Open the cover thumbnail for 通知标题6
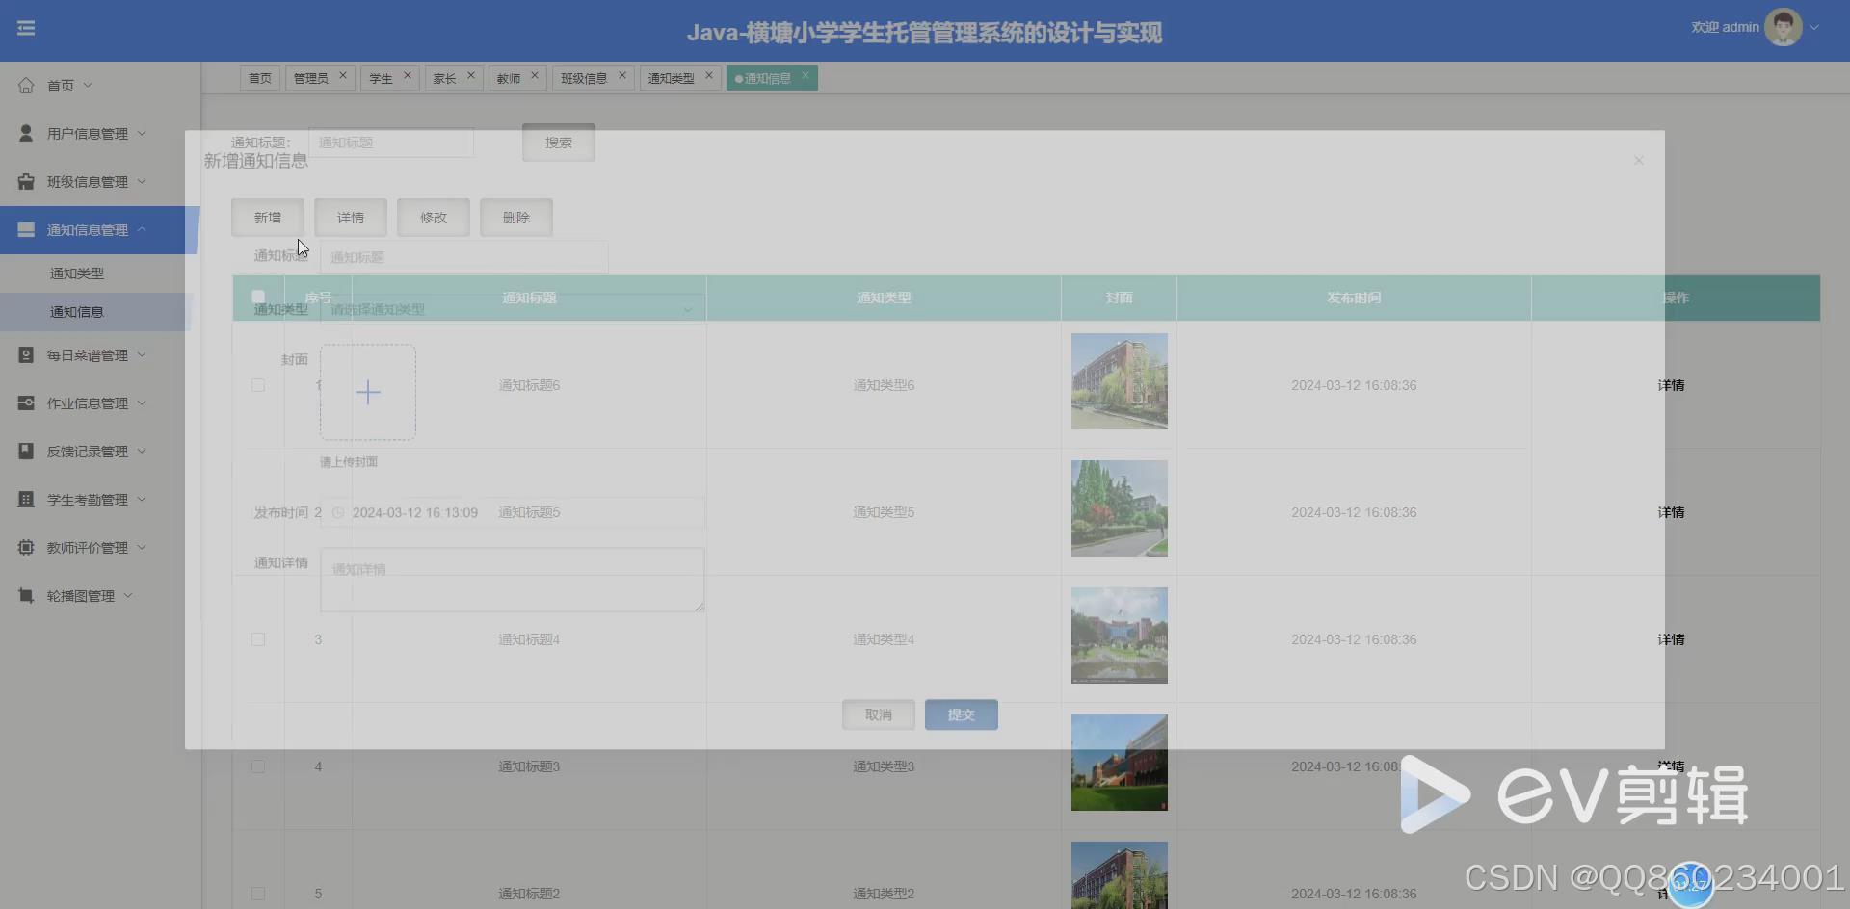Screen dimensions: 1850x909 (x=1120, y=381)
